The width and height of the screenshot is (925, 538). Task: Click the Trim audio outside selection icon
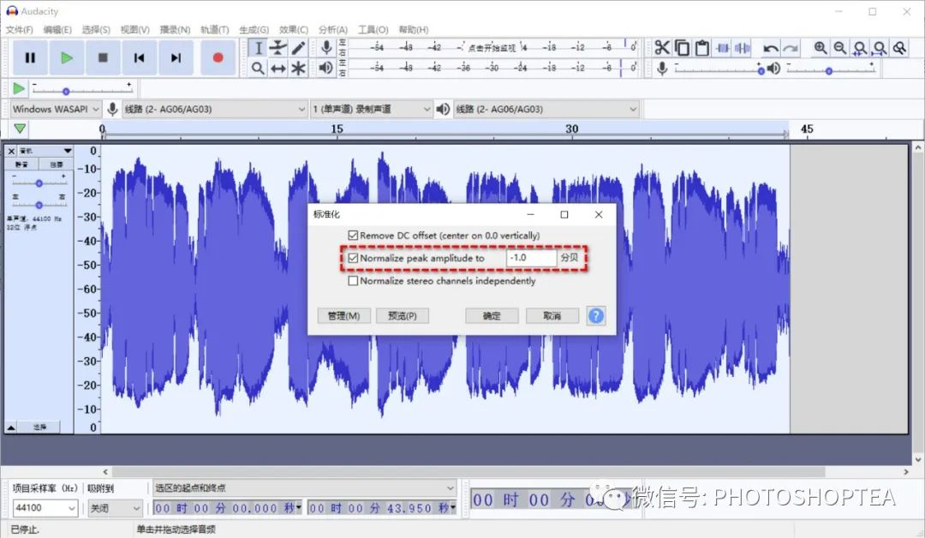point(724,48)
